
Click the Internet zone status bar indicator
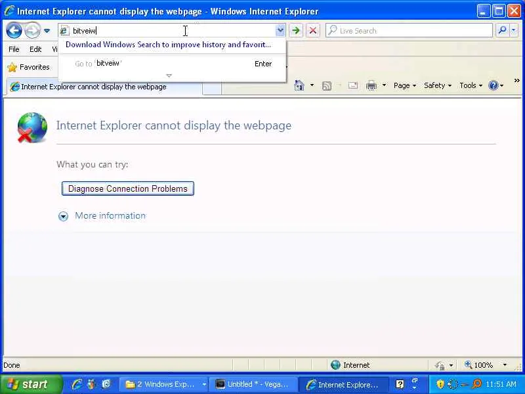pos(350,365)
